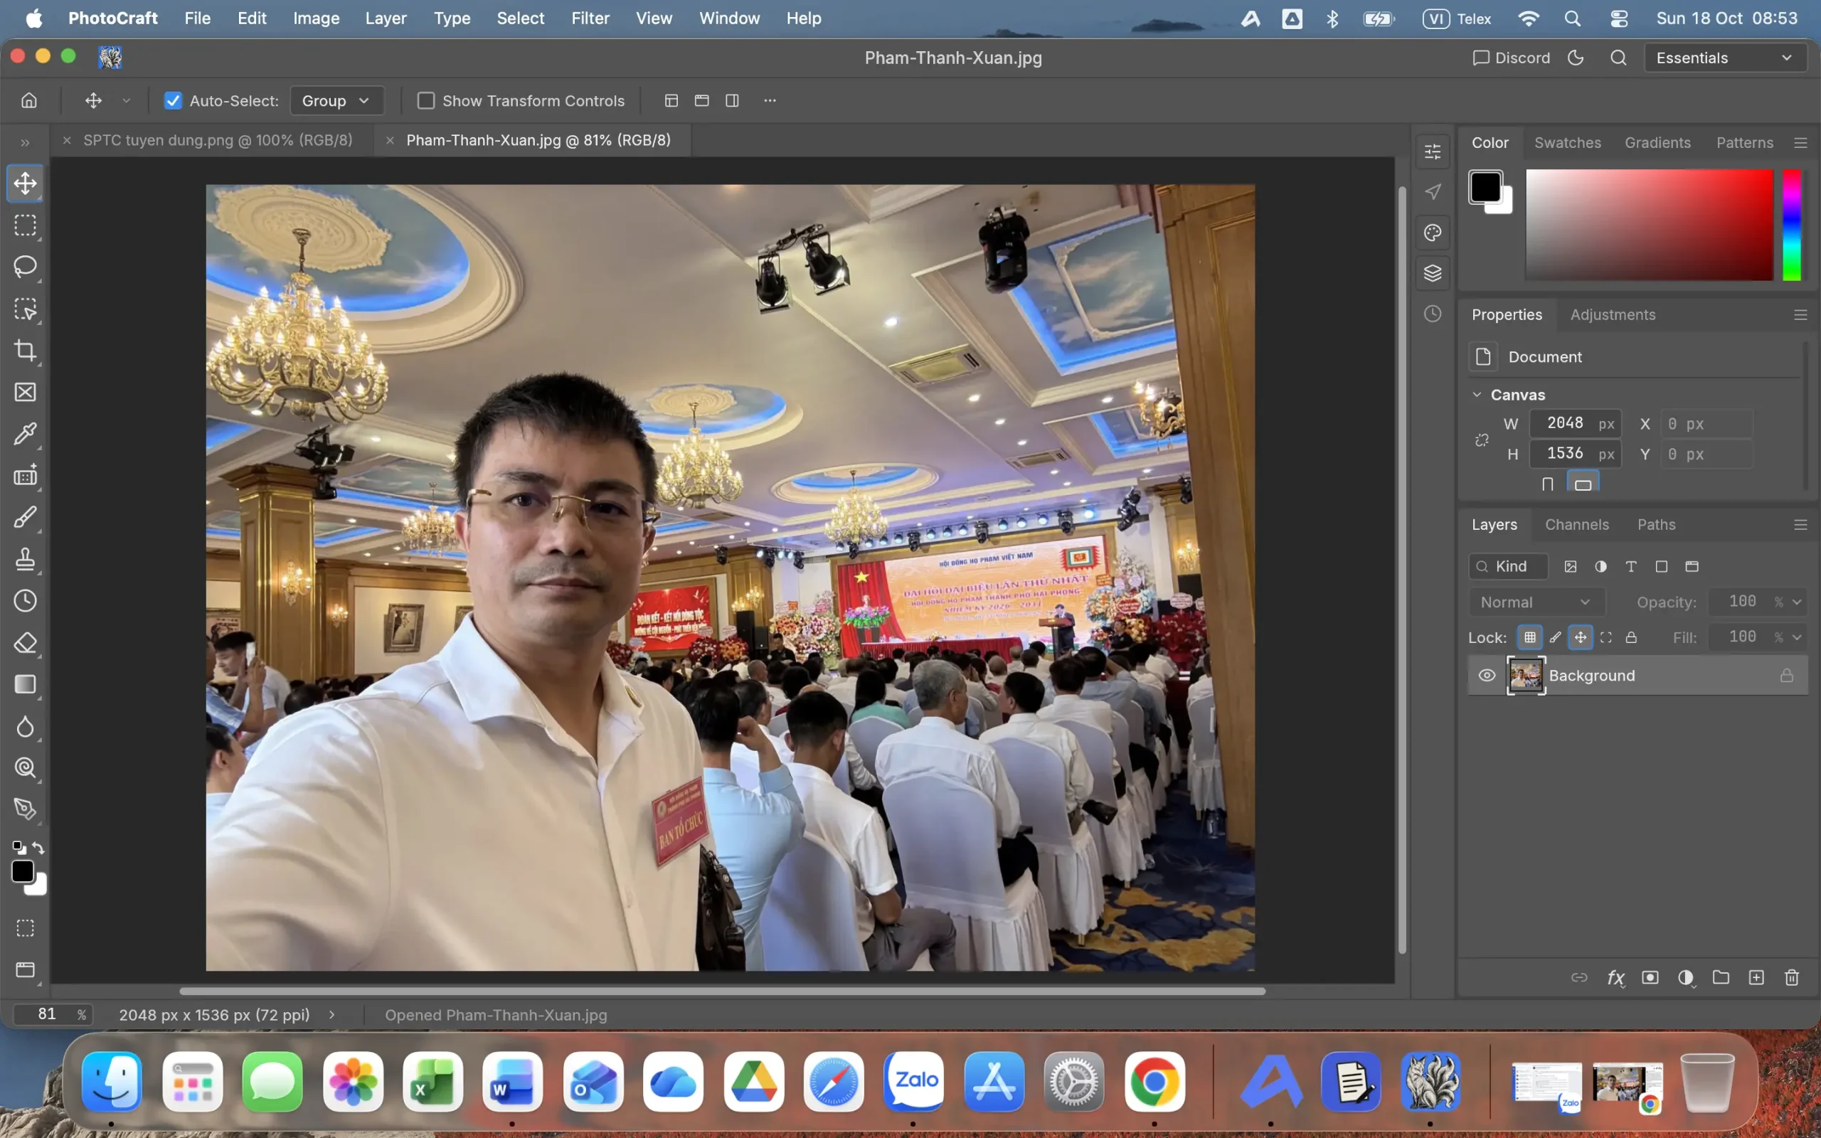The height and width of the screenshot is (1138, 1821).
Task: Switch to SPTC tuyen dung.png document tab
Action: (x=218, y=140)
